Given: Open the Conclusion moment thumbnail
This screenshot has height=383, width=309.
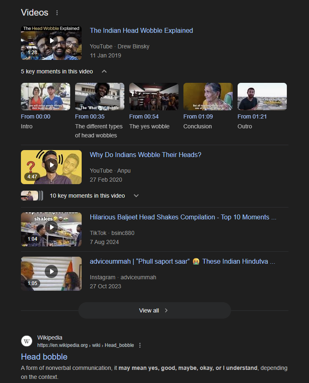Looking at the screenshot, I should tap(208, 96).
